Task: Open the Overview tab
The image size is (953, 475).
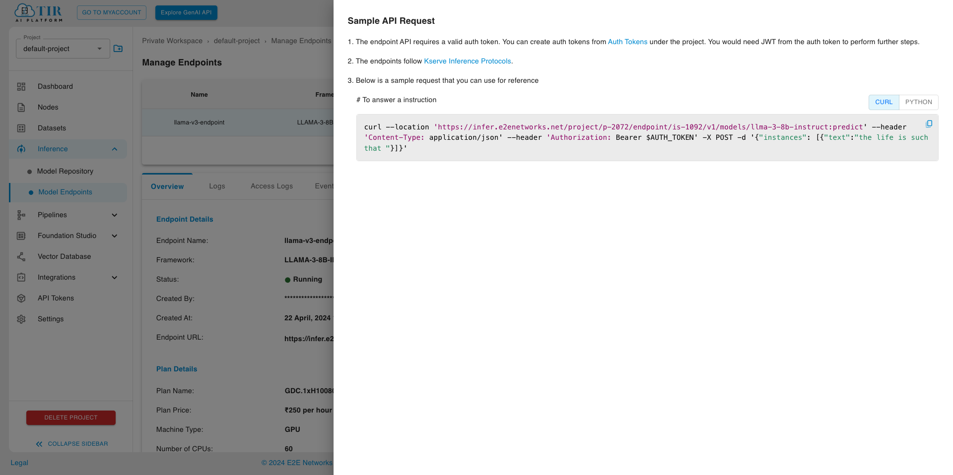Action: click(167, 186)
